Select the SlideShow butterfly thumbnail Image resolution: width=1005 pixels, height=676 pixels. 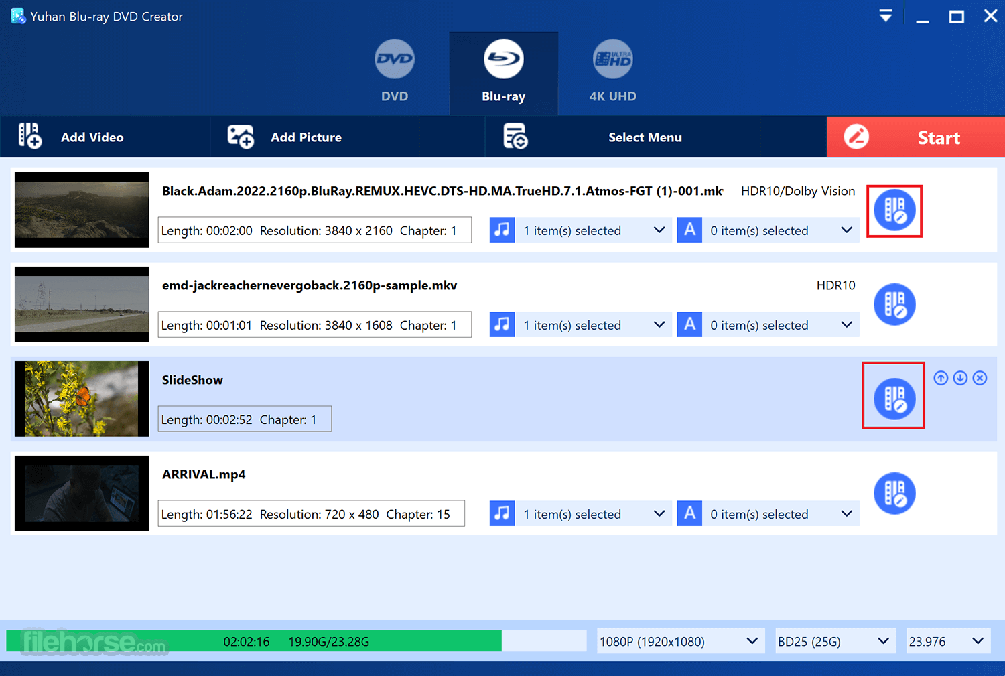point(82,399)
